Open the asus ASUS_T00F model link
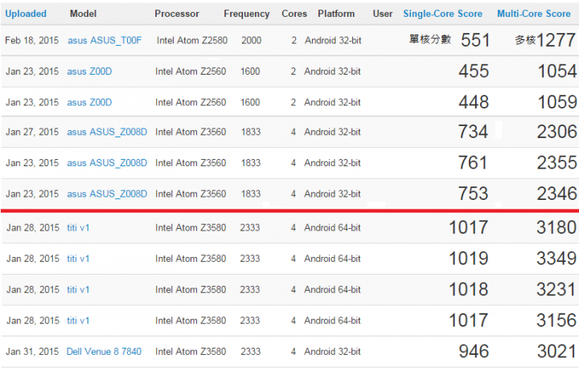 pyautogui.click(x=105, y=40)
